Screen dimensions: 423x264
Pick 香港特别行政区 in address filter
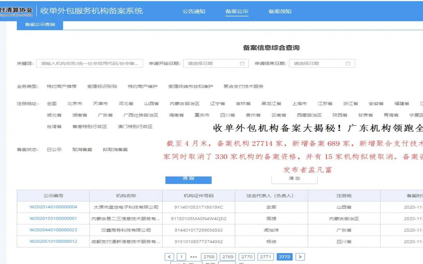(x=90, y=127)
